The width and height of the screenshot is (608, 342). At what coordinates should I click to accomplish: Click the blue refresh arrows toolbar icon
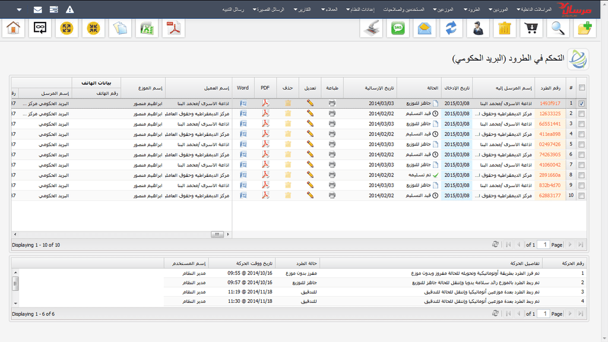(x=451, y=28)
